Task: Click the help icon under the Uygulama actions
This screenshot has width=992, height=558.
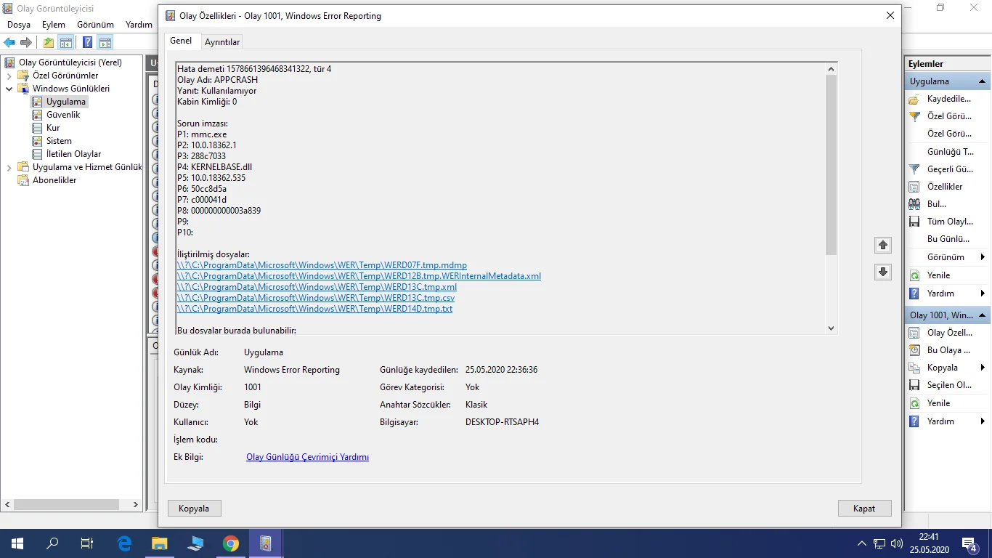Action: click(915, 294)
